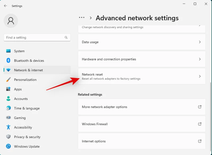Click the Accounts person icon
Screen dimensions: 212x155
pyautogui.click(x=8, y=99)
